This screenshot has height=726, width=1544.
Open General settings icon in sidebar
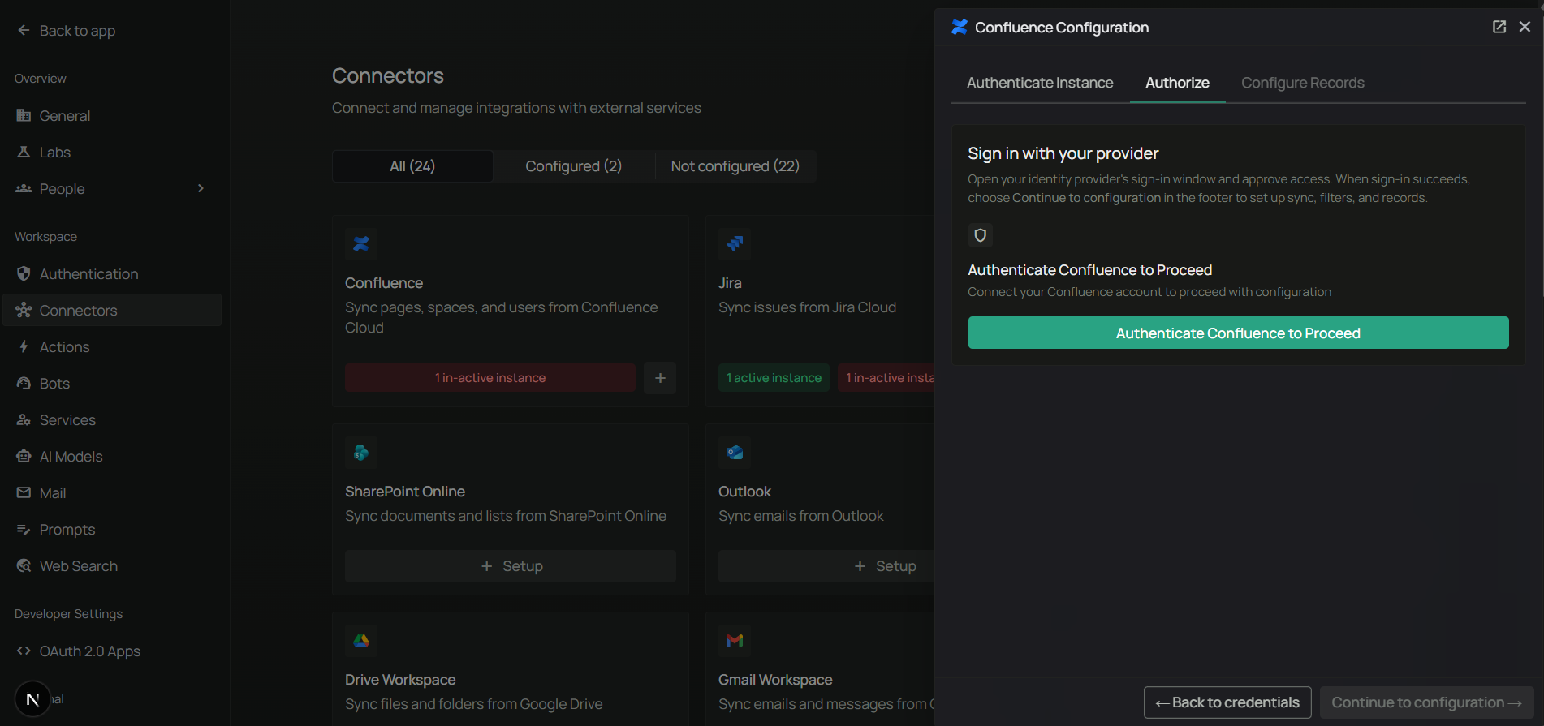coord(24,115)
